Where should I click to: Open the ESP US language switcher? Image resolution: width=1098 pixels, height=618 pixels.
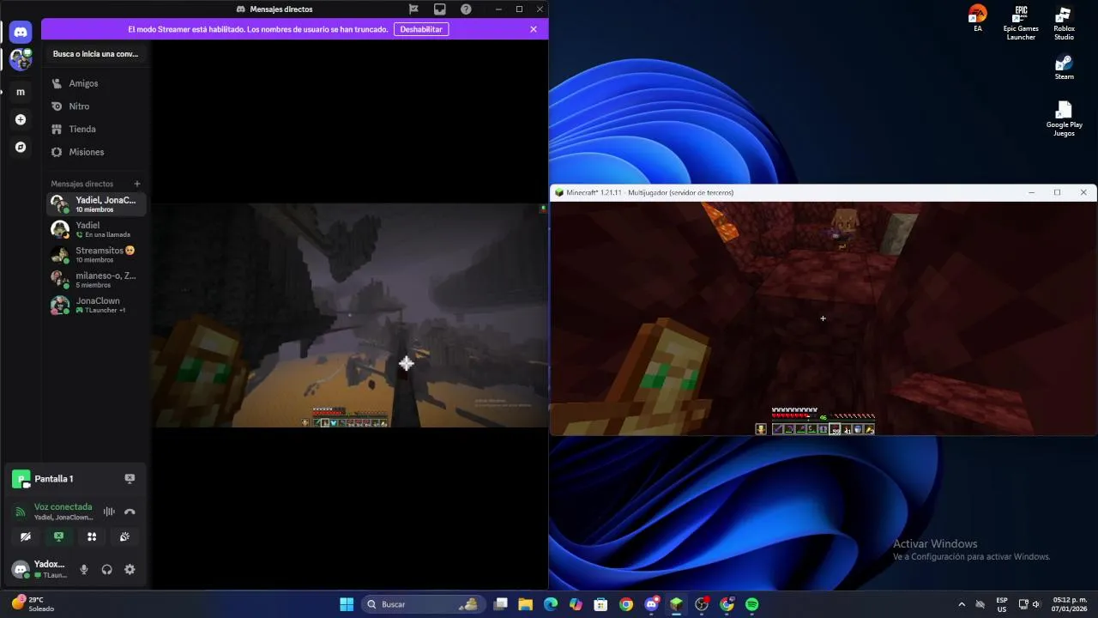pyautogui.click(x=1002, y=604)
